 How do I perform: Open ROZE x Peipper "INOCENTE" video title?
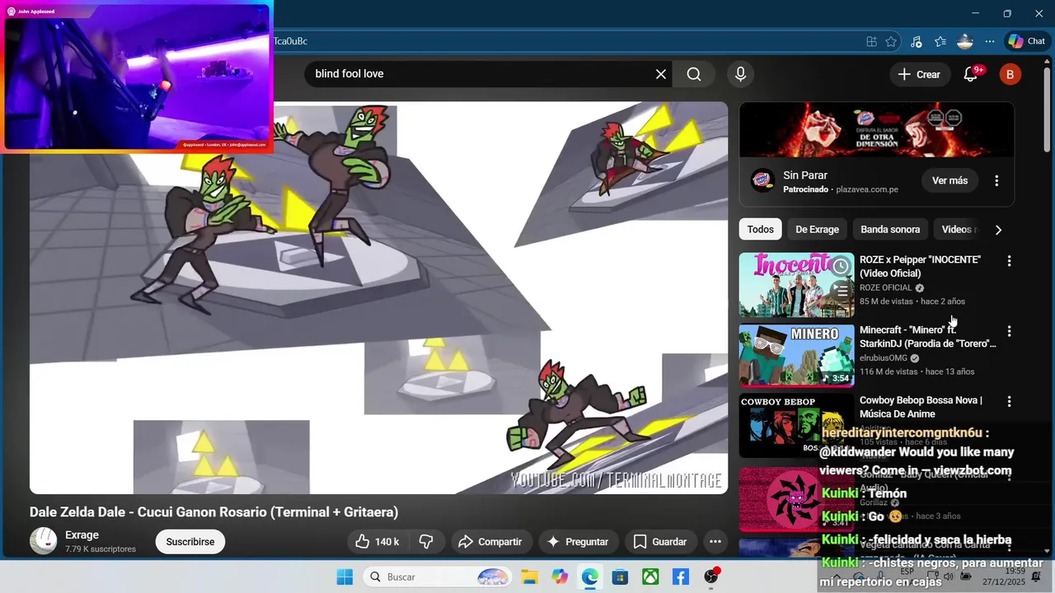click(x=920, y=266)
